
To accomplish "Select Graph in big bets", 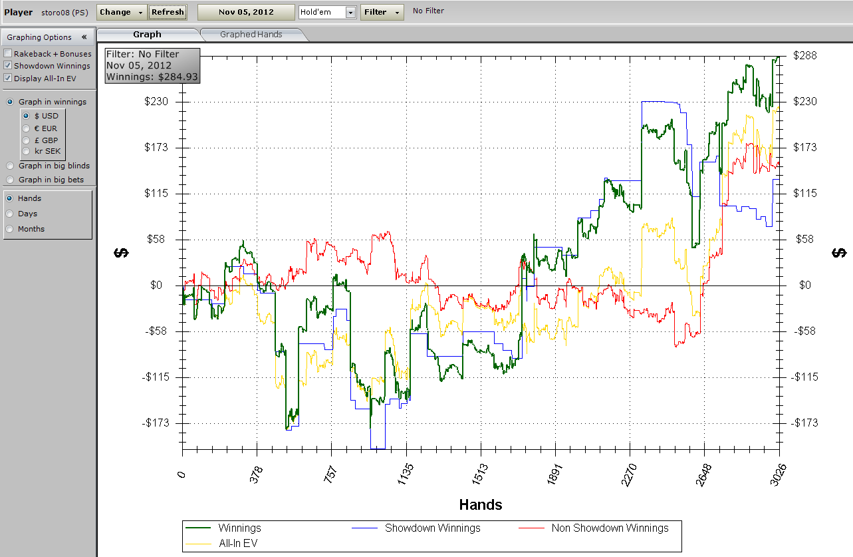I will click(10, 180).
